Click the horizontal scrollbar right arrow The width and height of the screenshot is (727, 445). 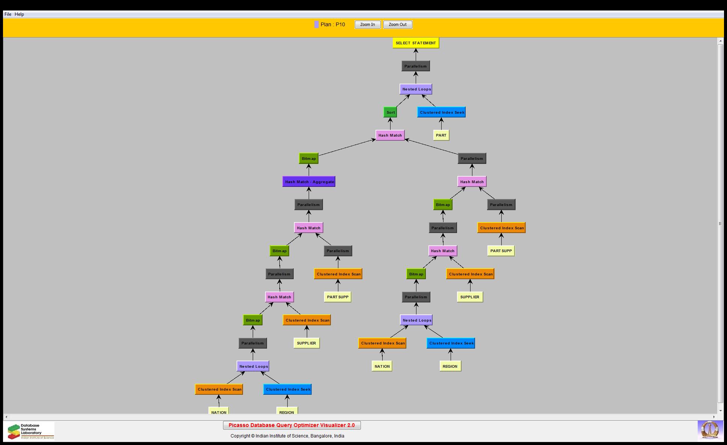click(x=714, y=417)
